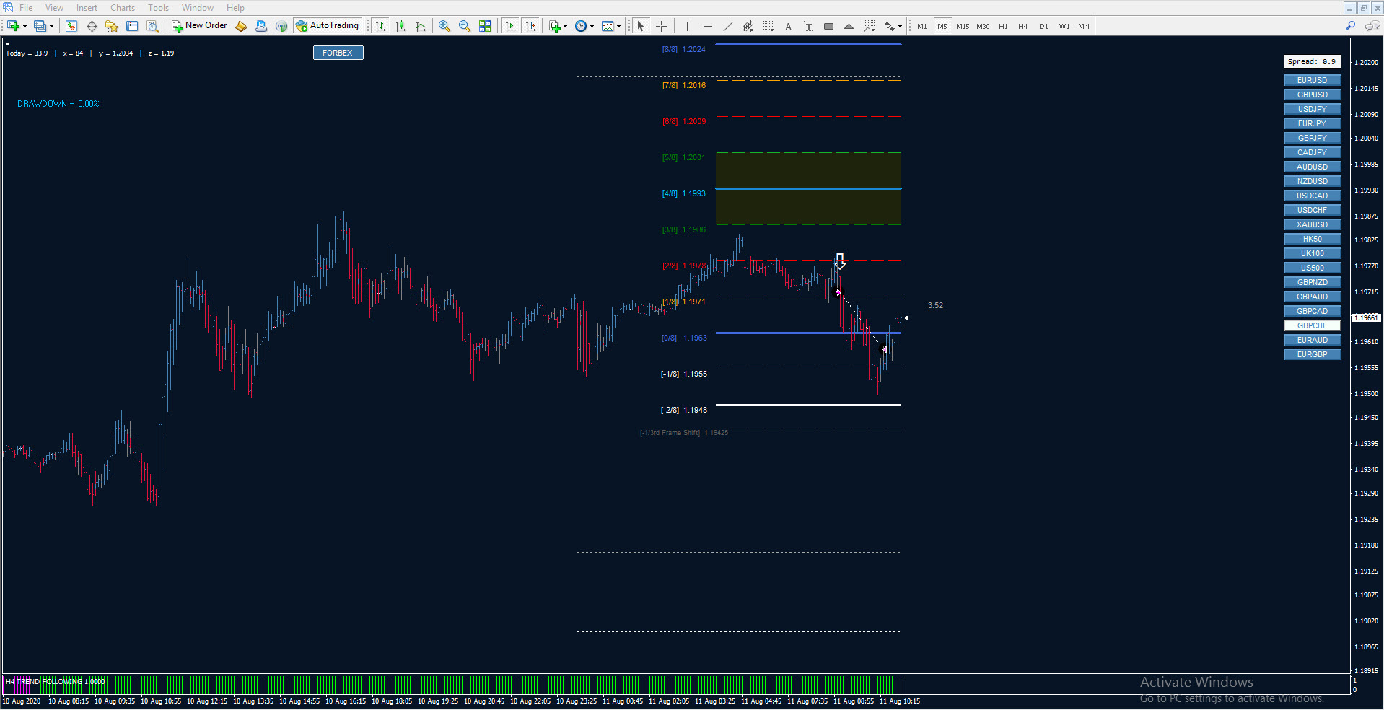Open the Signals broadcast icon
Screen dimensions: 1384x710
tap(281, 26)
